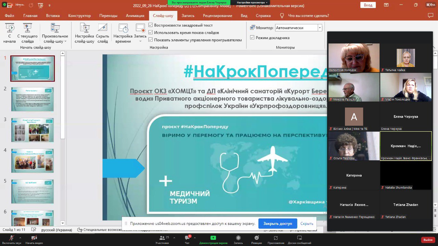
Task: Select slide 3 thumbnail in panel
Action: click(x=33, y=130)
